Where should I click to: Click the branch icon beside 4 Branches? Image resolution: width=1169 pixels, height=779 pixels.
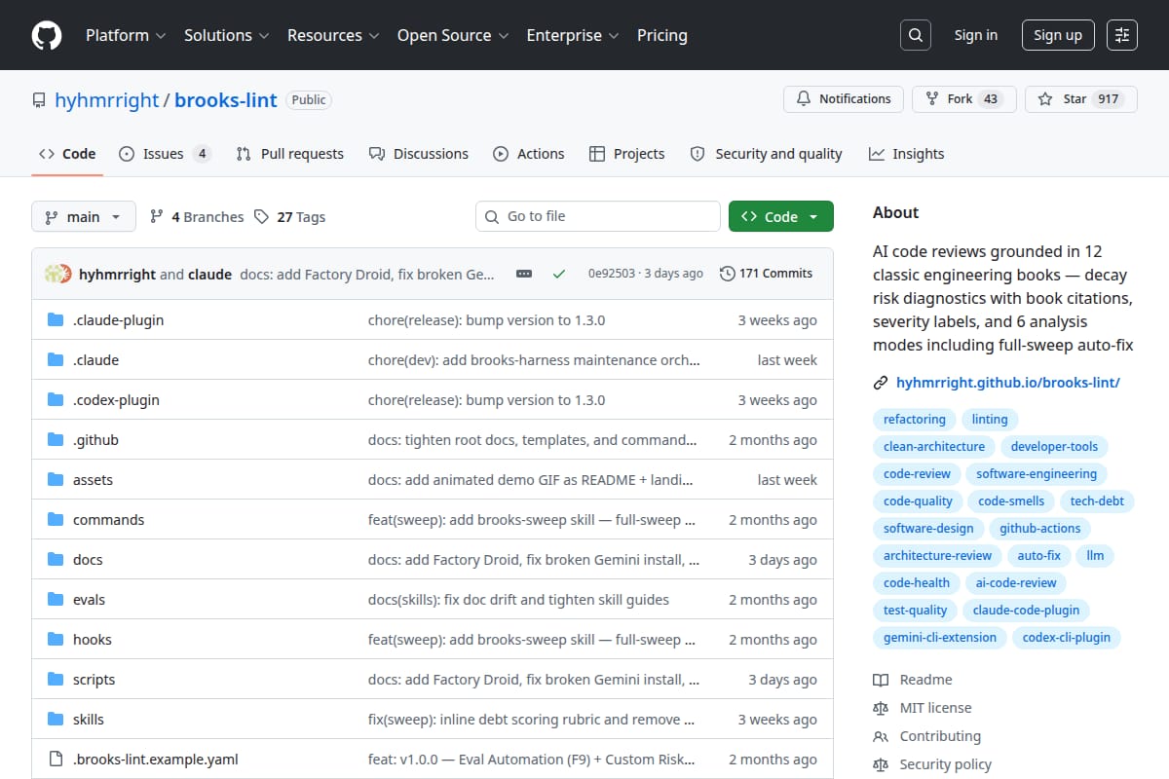[156, 217]
